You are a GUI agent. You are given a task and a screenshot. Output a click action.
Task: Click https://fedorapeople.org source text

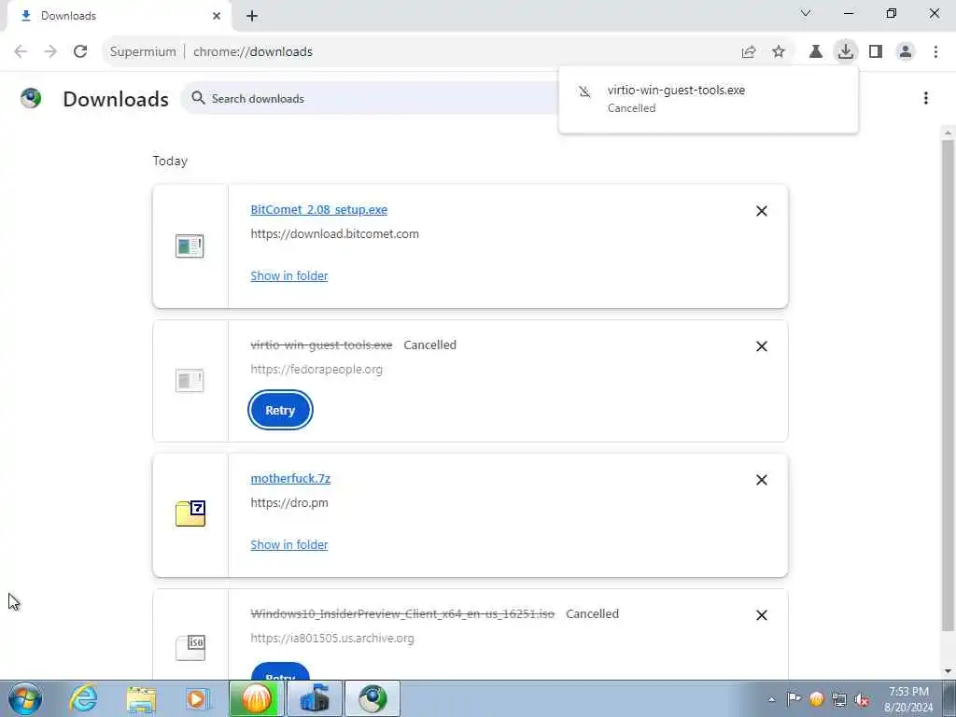316,370
